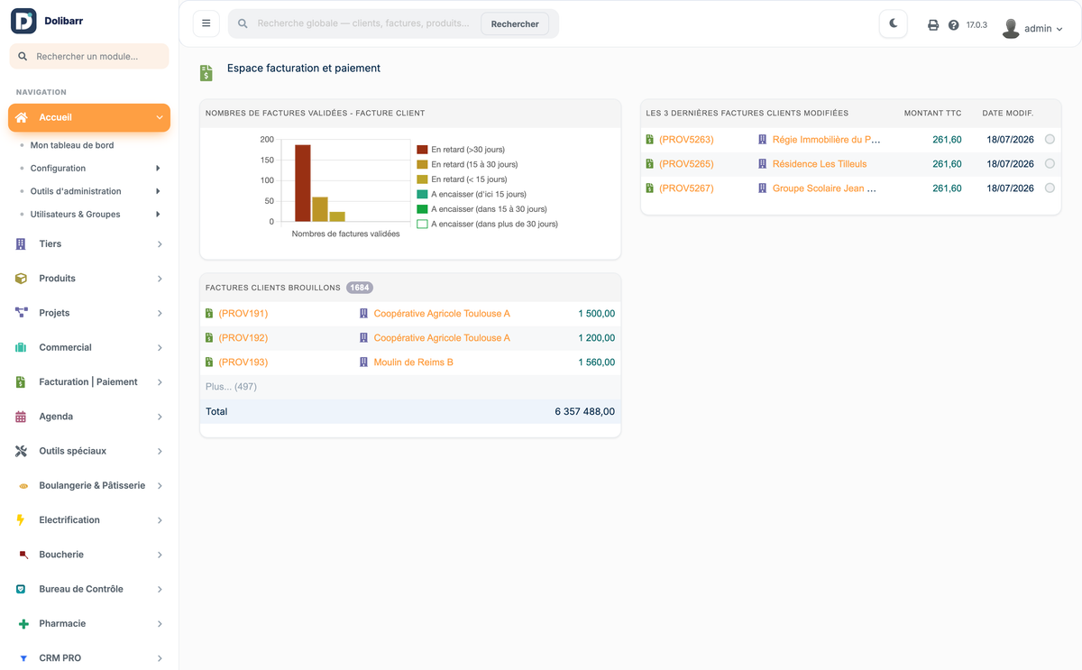1082x670 pixels.
Task: Click the CRM PRO funnel icon
Action: (23, 659)
